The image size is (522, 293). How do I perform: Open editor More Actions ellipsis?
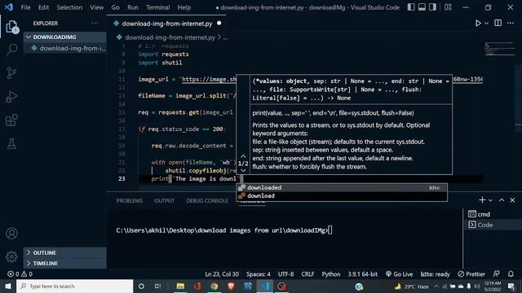[511, 23]
